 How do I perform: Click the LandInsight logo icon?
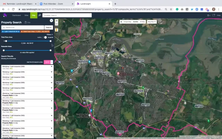pos(5,15)
